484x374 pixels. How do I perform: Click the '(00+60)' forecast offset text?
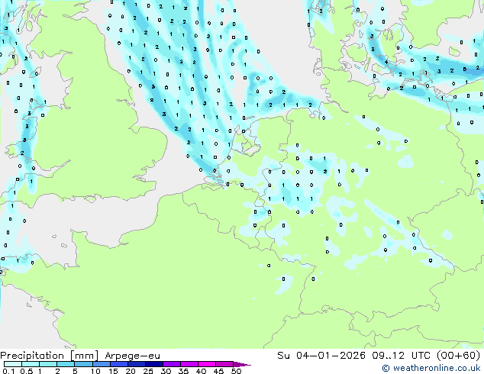point(459,356)
